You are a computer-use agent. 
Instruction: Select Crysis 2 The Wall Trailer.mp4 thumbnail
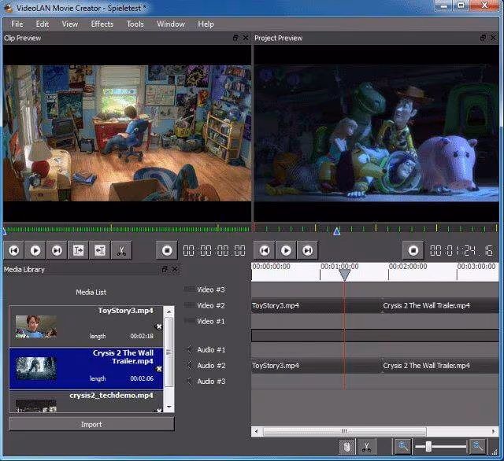[36, 368]
